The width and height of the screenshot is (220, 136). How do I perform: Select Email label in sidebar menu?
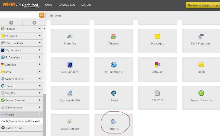point(9,72)
